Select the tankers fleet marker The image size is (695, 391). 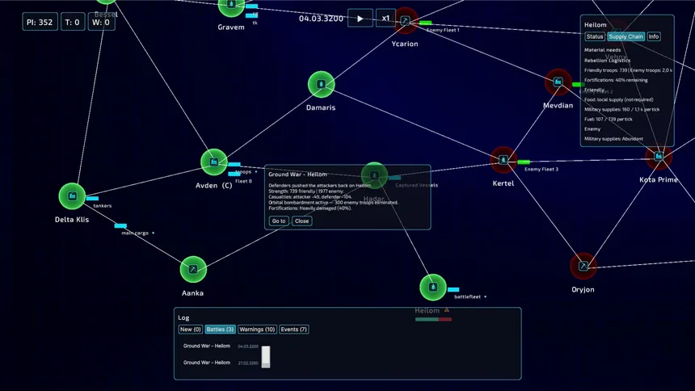point(92,199)
